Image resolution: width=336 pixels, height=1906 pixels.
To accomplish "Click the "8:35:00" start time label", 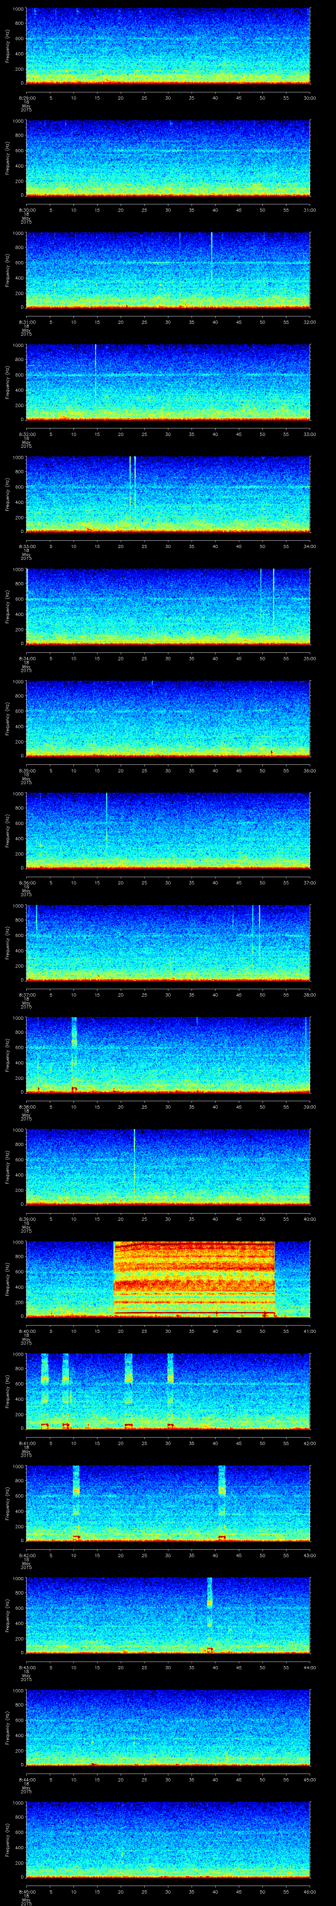I will 27,771.
